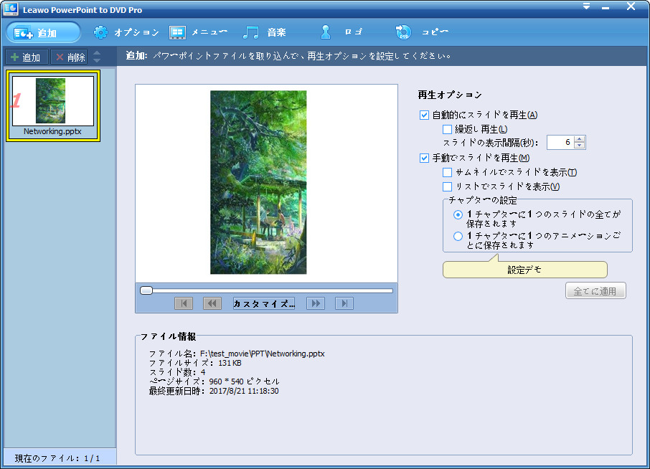Jump to last slide in preview
The height and width of the screenshot is (469, 650).
344,303
